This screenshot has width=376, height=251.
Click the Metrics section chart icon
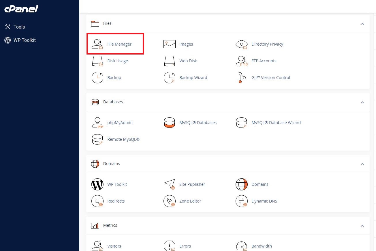95,225
